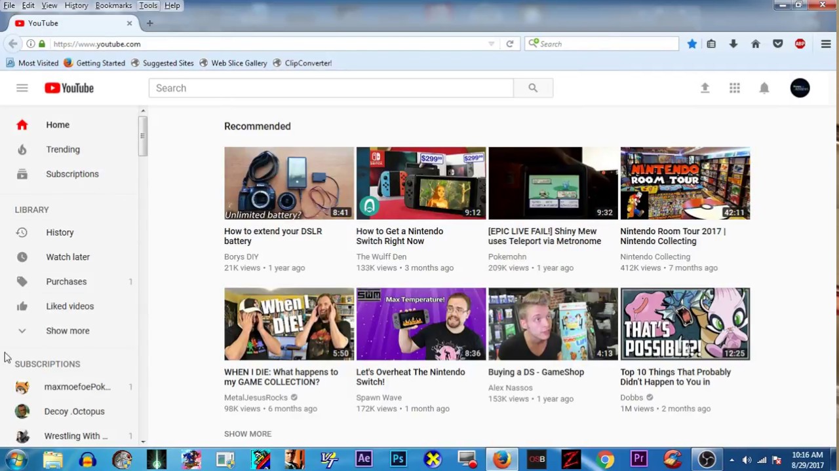Click the Firefox back arrow

click(13, 44)
